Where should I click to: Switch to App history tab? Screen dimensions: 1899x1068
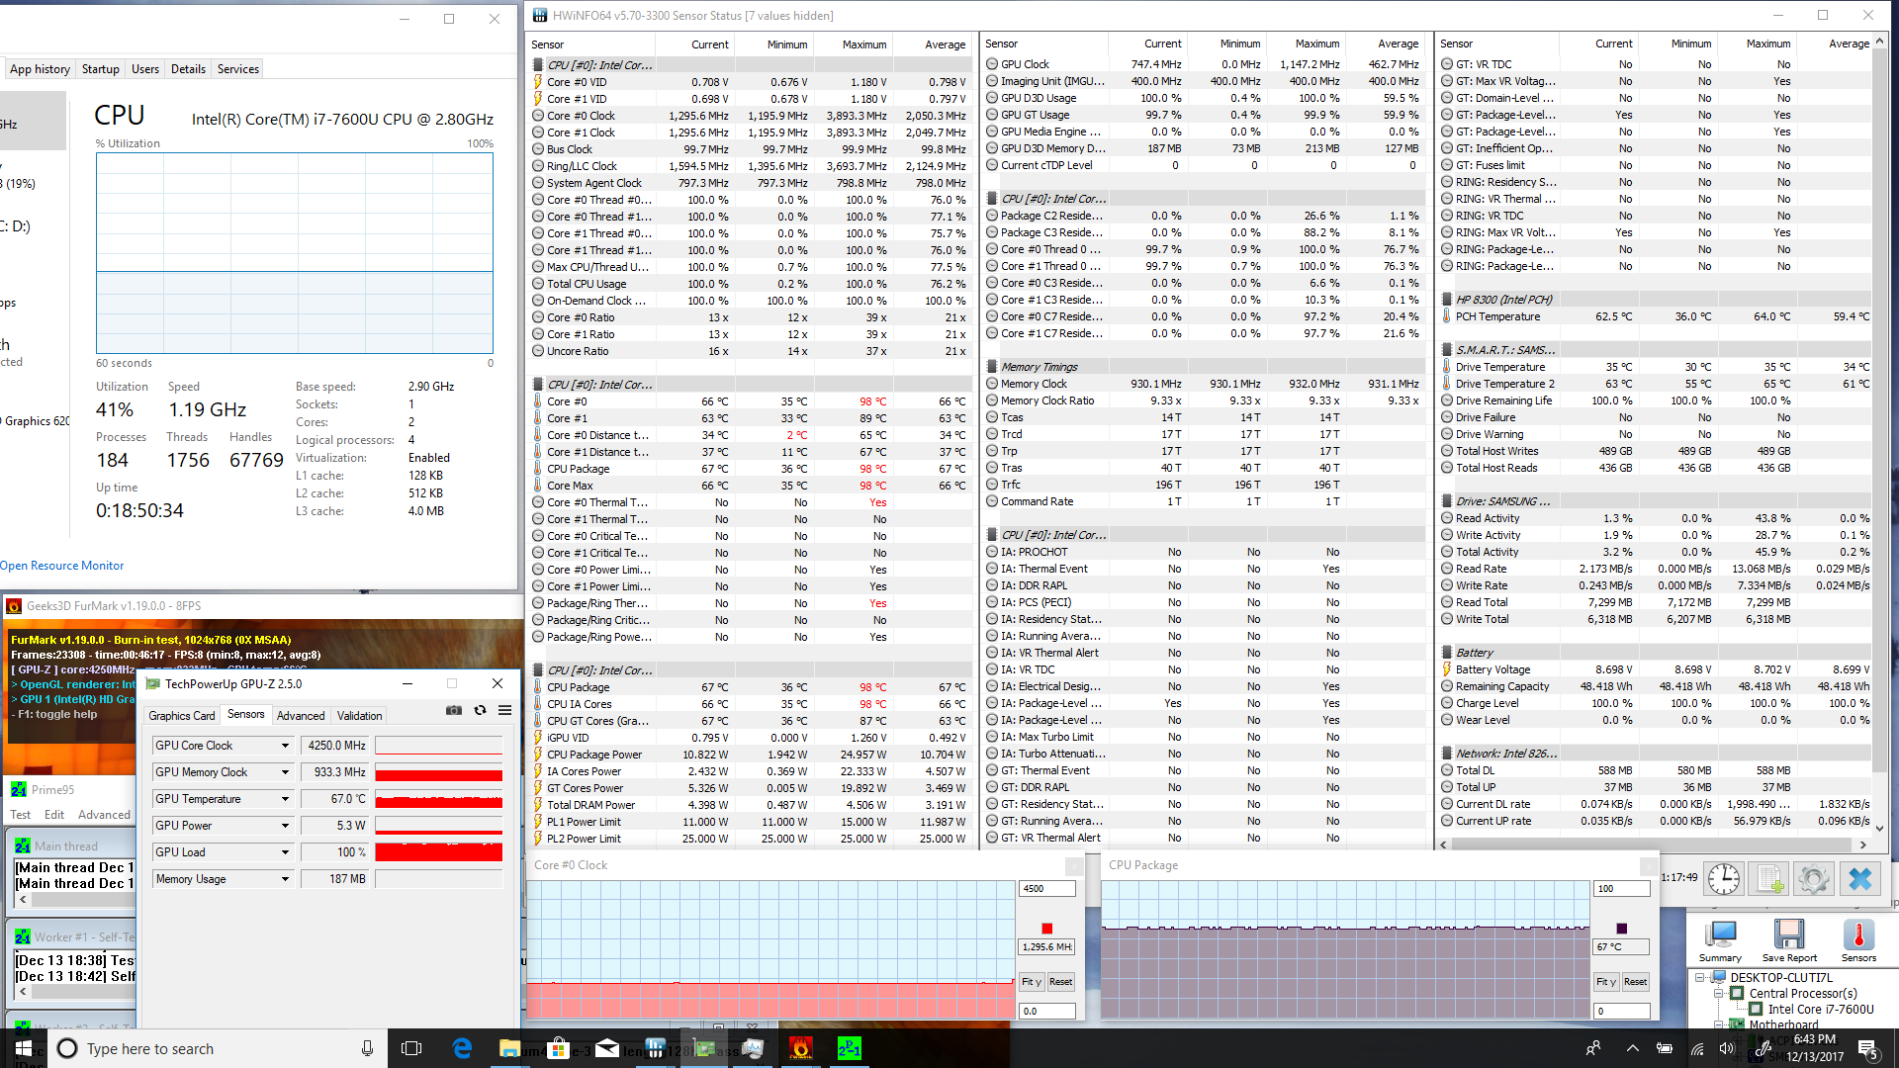tap(40, 69)
